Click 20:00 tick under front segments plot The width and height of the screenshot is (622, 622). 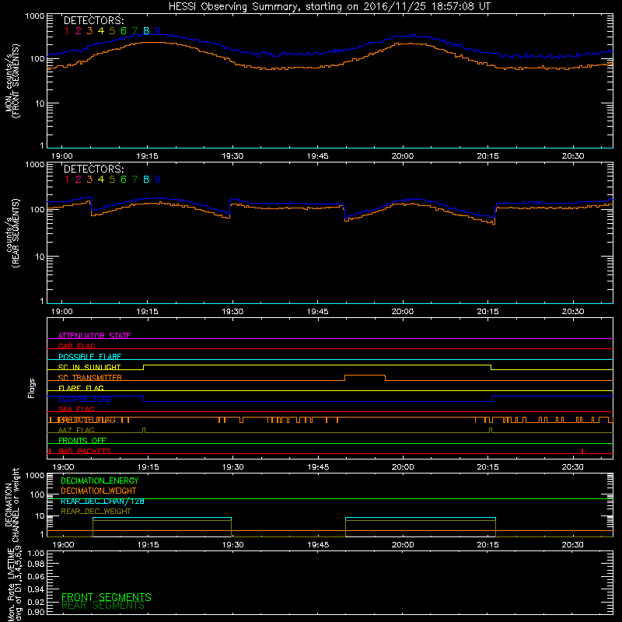[x=402, y=156]
